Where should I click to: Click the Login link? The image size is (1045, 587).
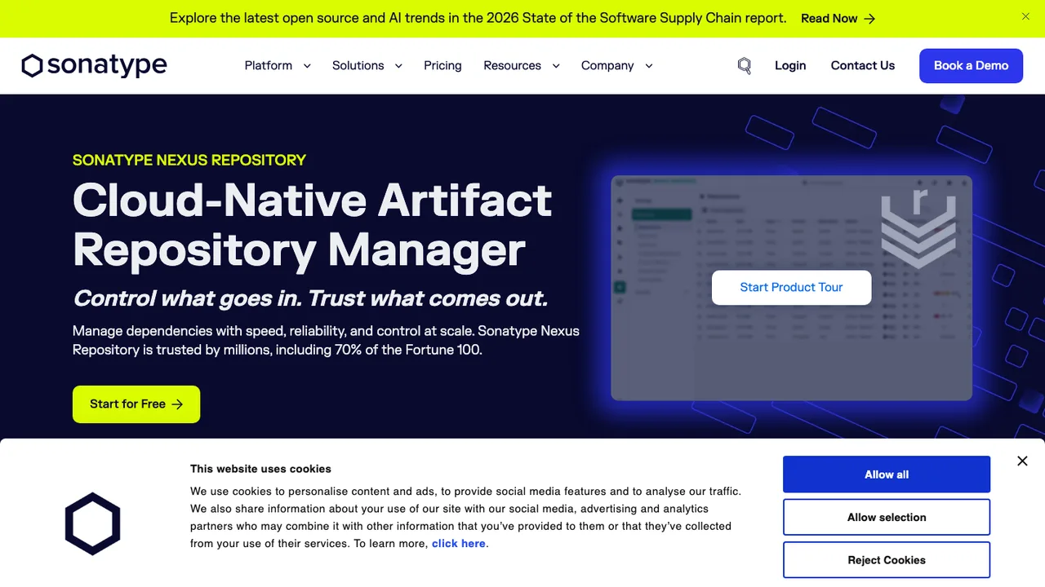pyautogui.click(x=790, y=65)
